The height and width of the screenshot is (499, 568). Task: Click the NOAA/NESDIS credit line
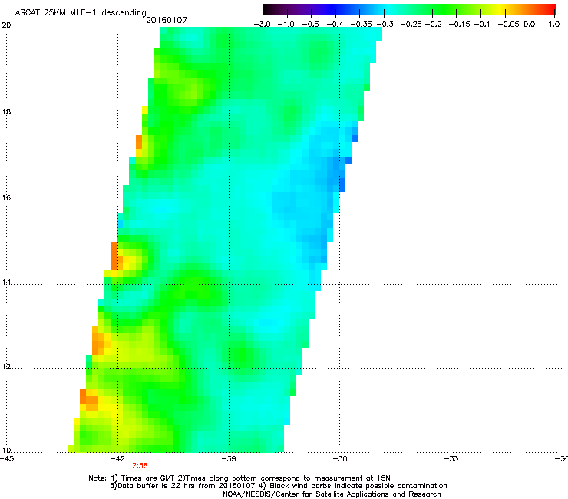(x=332, y=494)
